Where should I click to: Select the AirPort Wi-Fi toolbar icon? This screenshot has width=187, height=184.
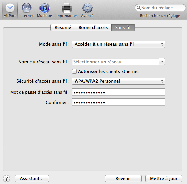(x=10, y=8)
